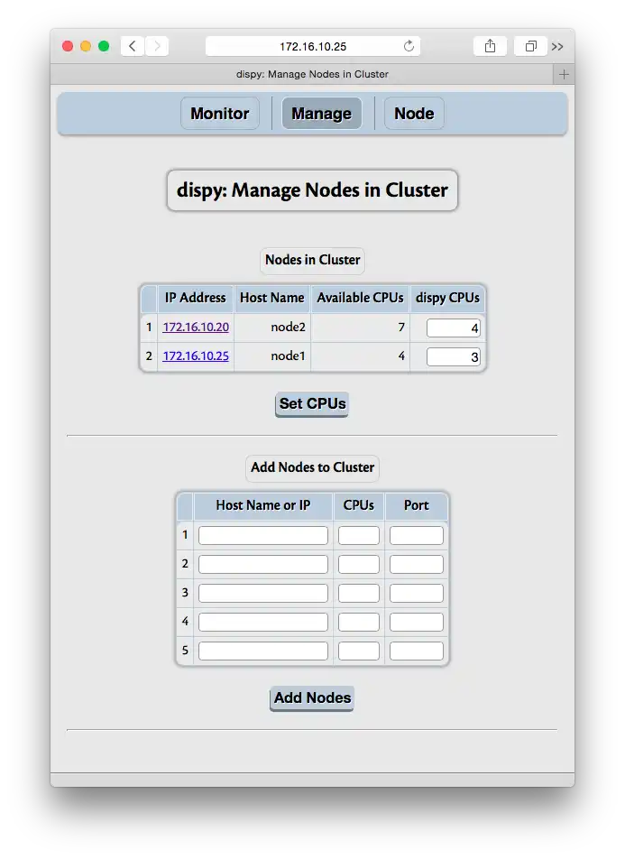625x859 pixels.
Task: Click the dispy CPUs column header
Action: (447, 298)
